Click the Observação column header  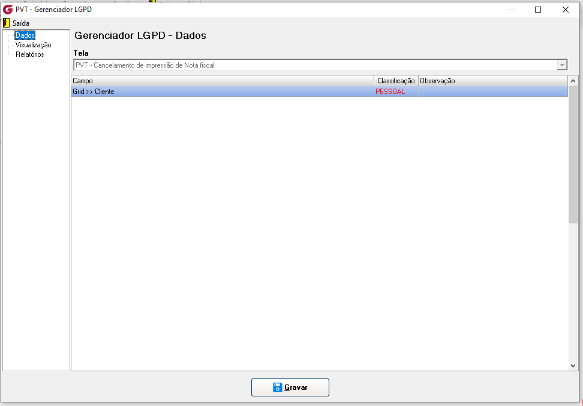[x=493, y=81]
